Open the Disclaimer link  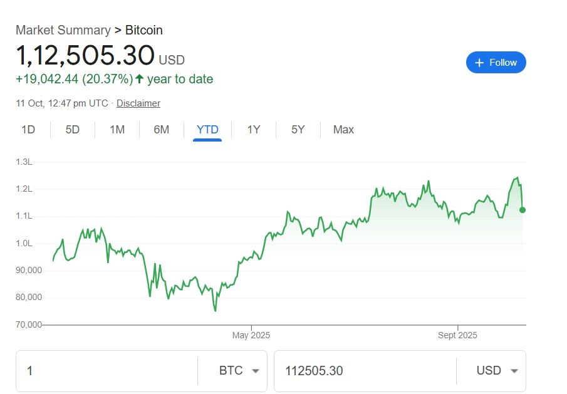(138, 103)
